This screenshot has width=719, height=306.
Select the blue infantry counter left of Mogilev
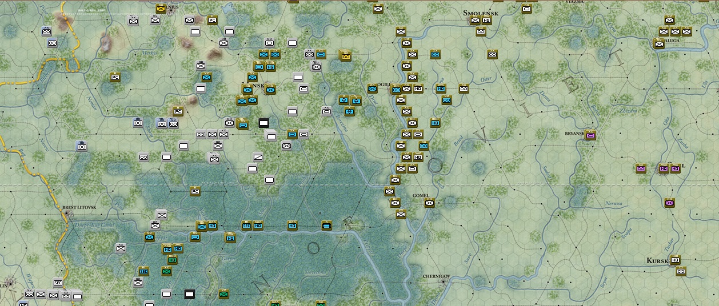pos(372,89)
